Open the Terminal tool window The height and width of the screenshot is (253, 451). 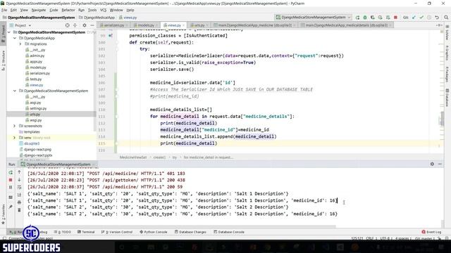point(86,232)
